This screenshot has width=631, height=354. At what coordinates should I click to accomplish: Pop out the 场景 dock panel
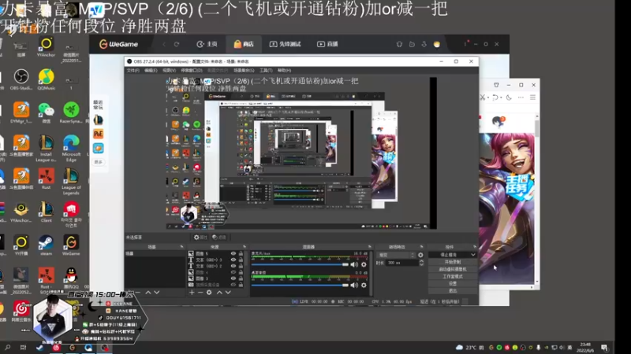(181, 247)
